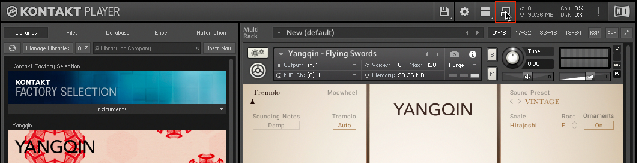Solo the Yangqin instrument
Viewport: 637px width, 163px height.
click(x=492, y=55)
